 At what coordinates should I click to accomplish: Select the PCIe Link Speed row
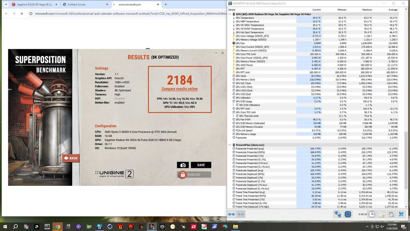click(315, 130)
